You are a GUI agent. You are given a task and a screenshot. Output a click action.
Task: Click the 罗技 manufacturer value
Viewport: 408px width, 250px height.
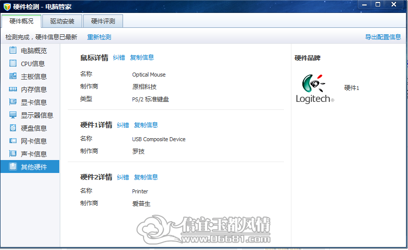point(138,152)
